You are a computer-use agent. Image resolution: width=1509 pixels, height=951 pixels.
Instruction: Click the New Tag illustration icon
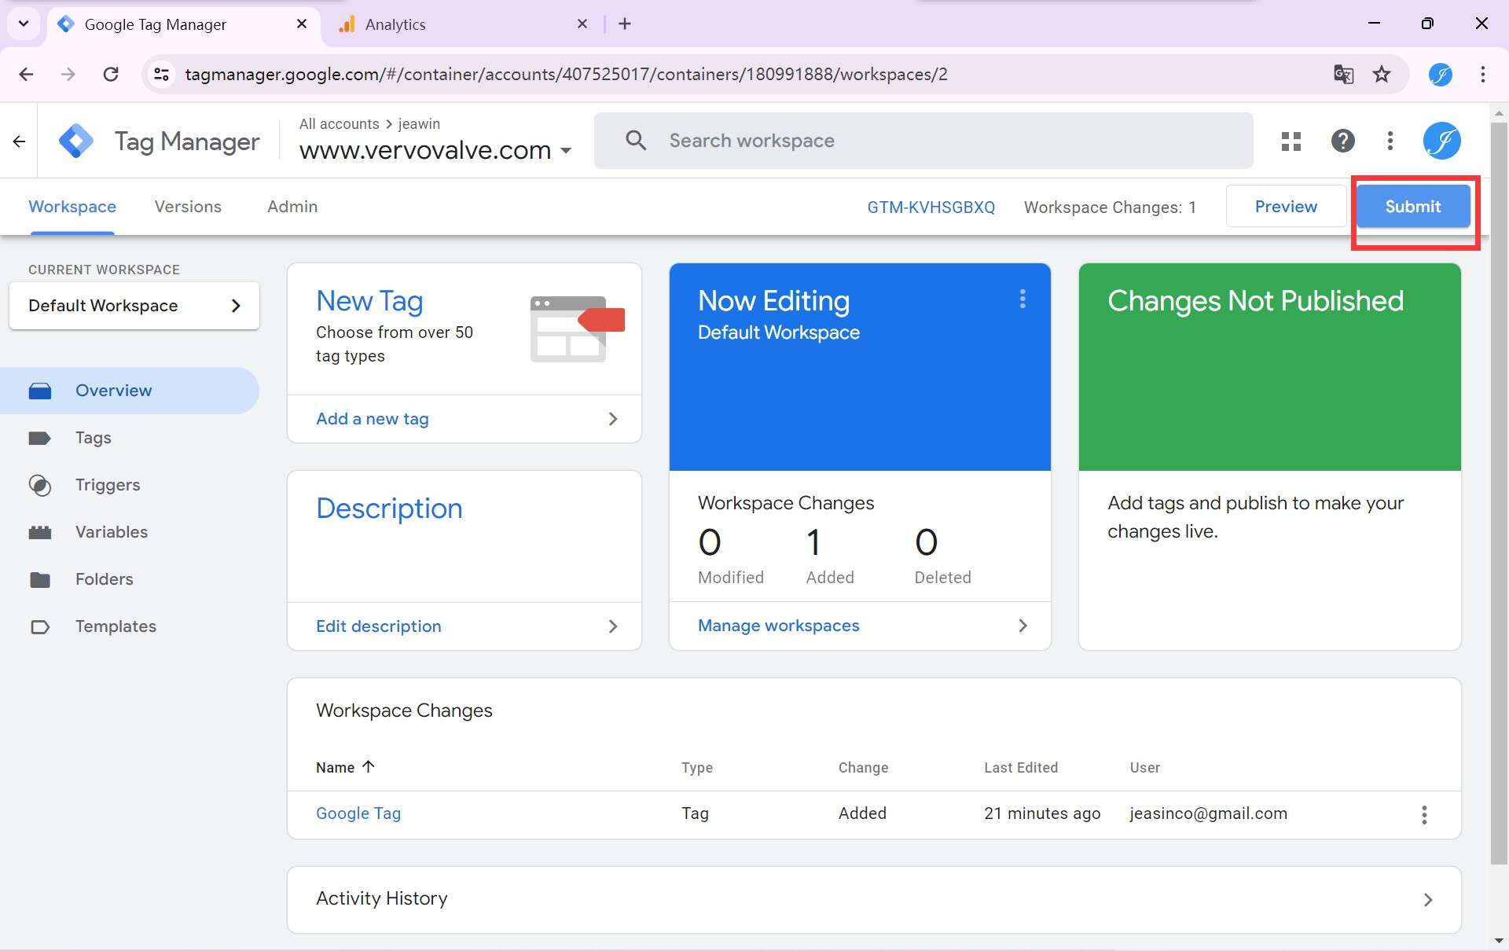(577, 329)
